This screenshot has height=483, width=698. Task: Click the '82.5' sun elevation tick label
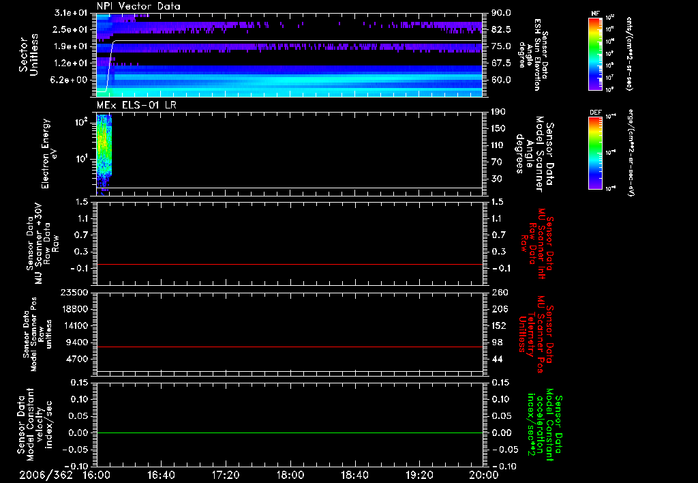pyautogui.click(x=501, y=29)
